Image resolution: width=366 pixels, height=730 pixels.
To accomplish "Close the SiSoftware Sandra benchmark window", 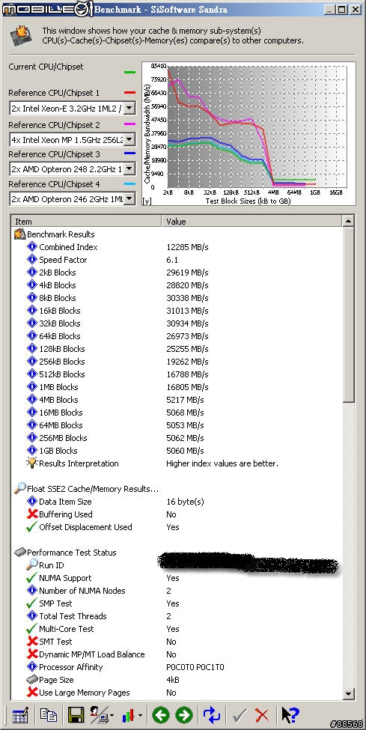I will (x=356, y=9).
